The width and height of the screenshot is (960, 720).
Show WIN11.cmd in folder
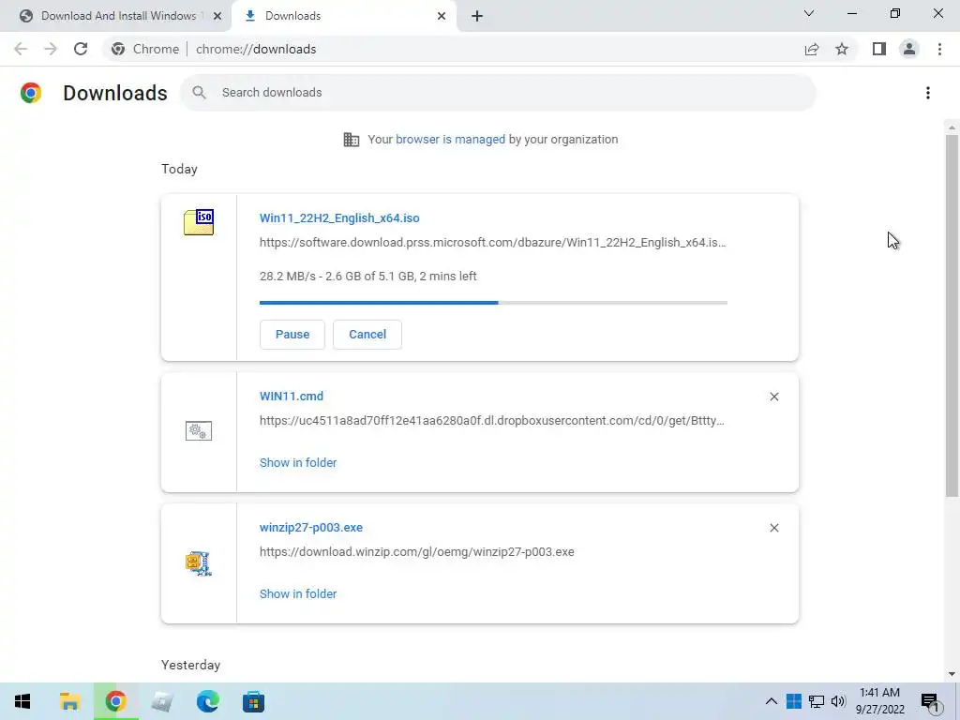coord(298,463)
